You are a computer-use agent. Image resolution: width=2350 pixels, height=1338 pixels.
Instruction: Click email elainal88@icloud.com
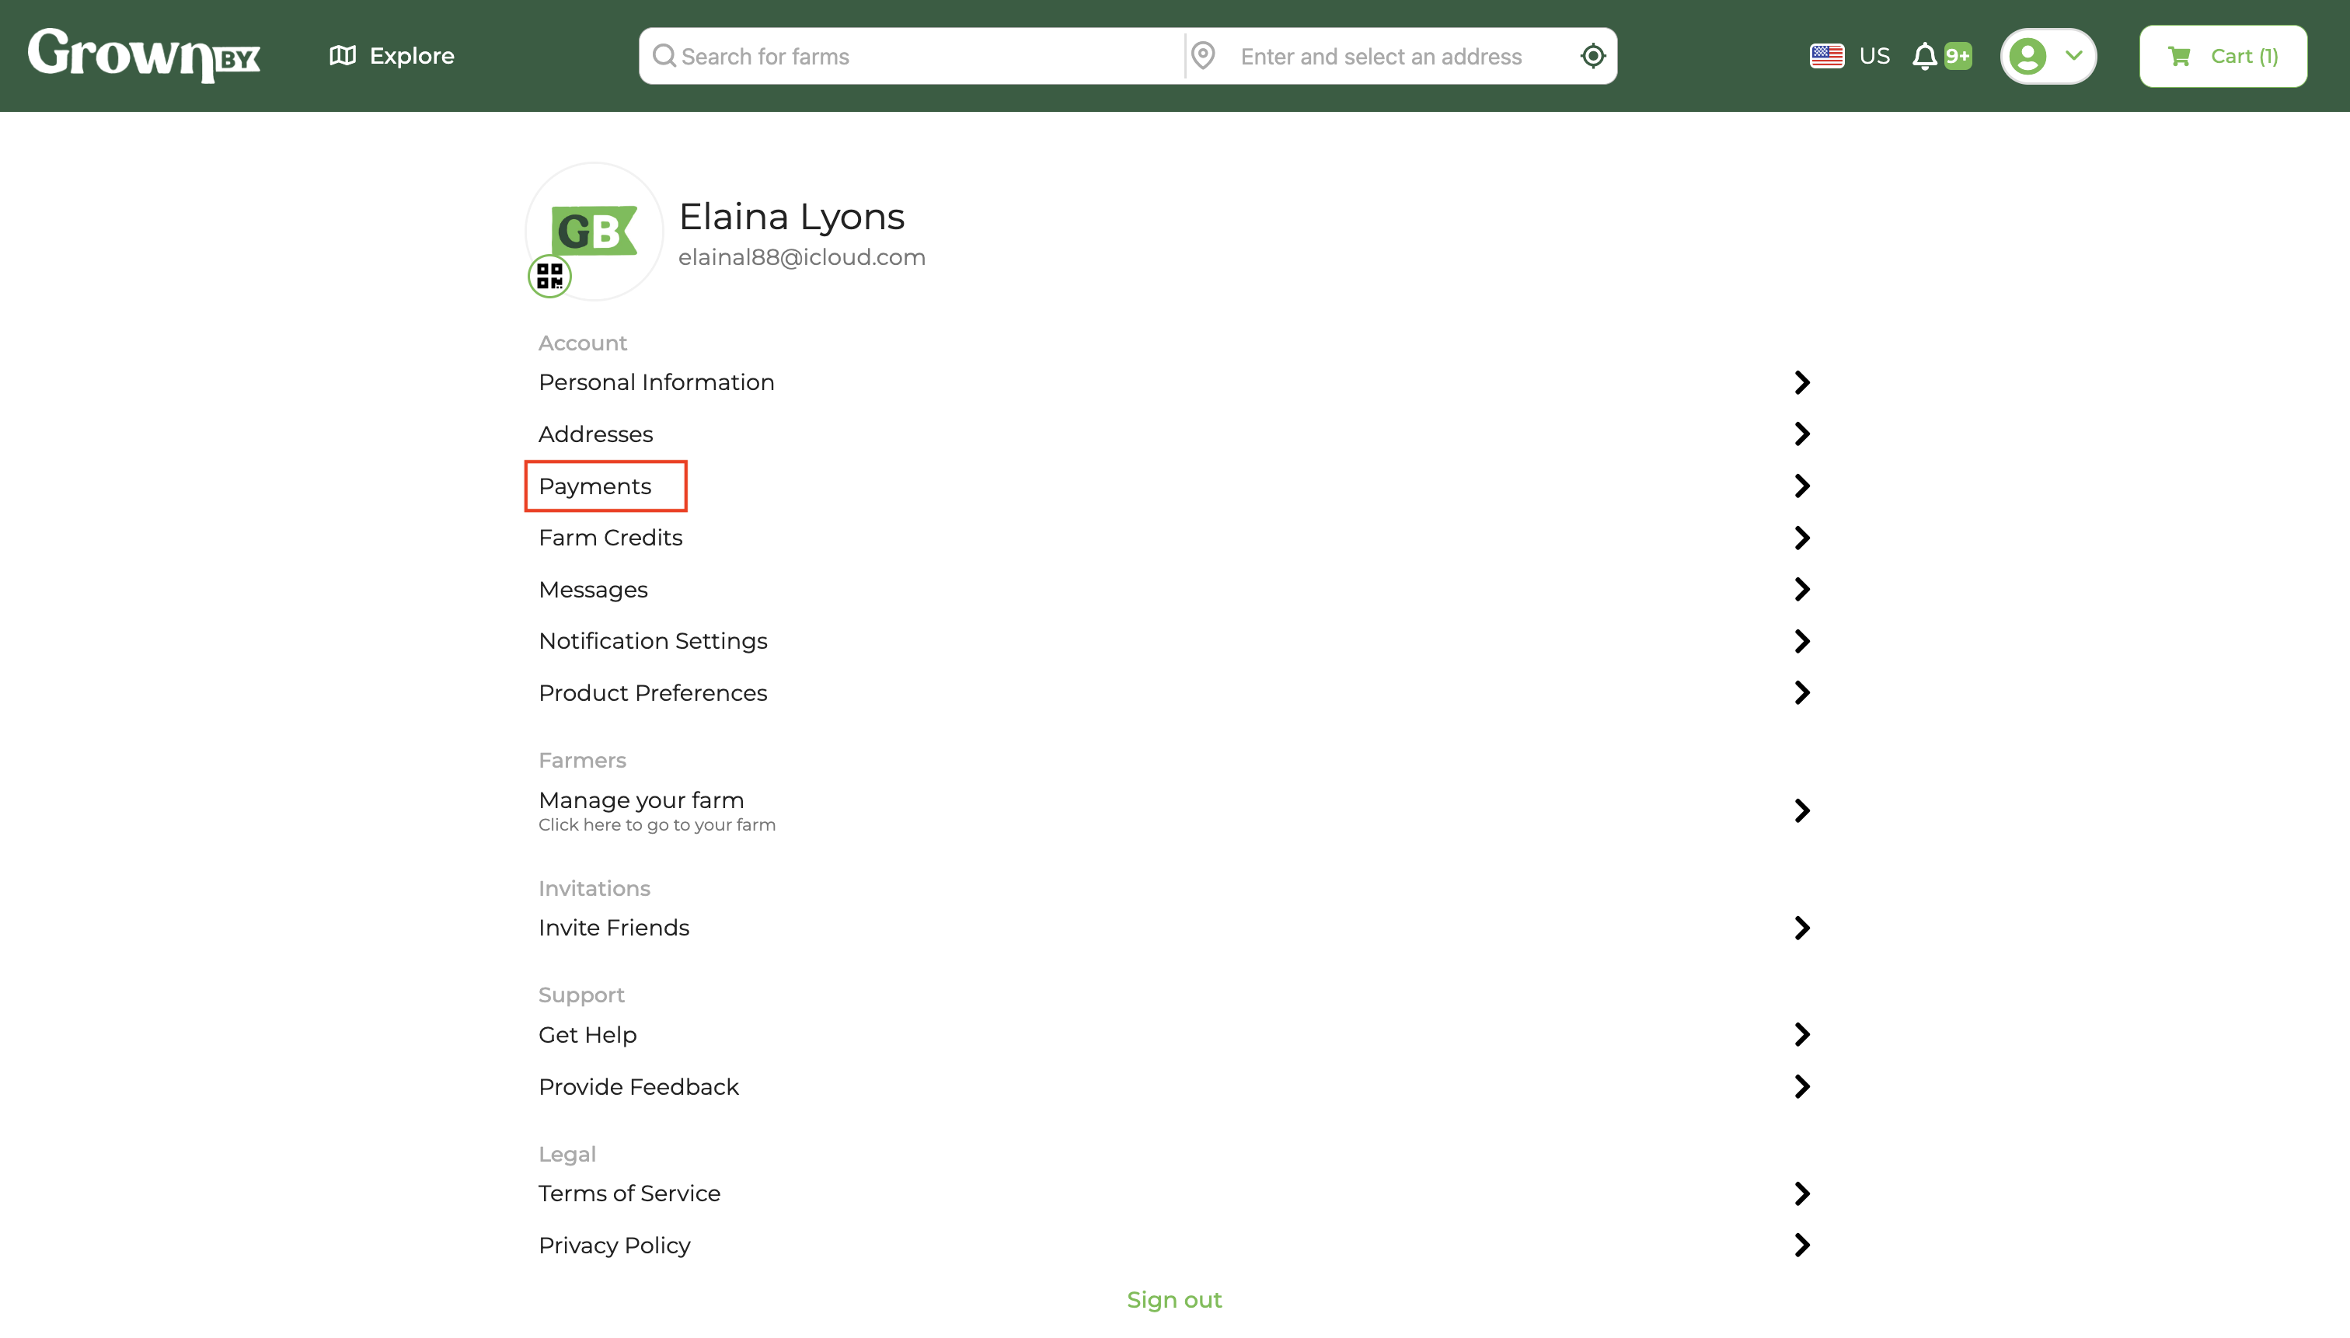pyautogui.click(x=801, y=257)
